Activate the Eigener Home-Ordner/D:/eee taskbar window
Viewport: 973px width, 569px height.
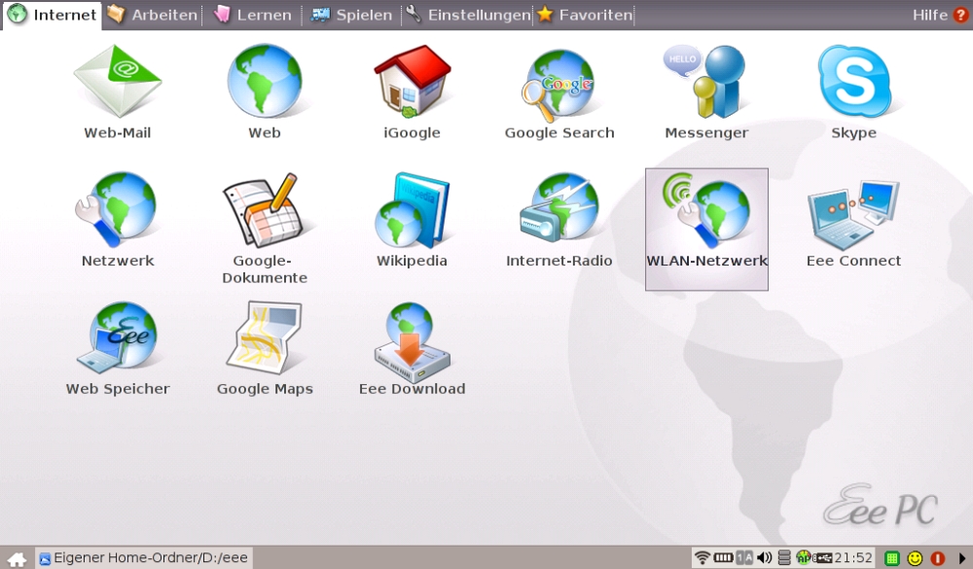click(x=144, y=558)
